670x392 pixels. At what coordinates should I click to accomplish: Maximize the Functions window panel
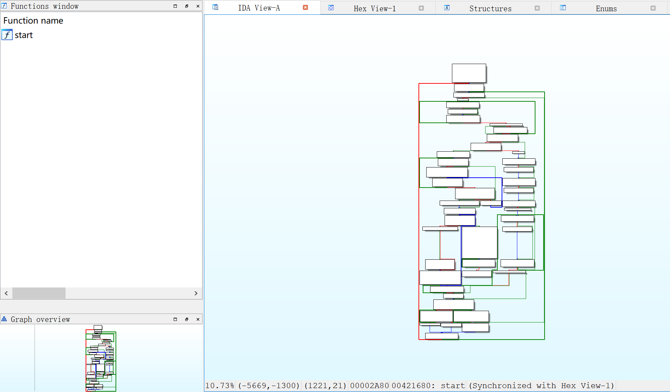point(175,6)
